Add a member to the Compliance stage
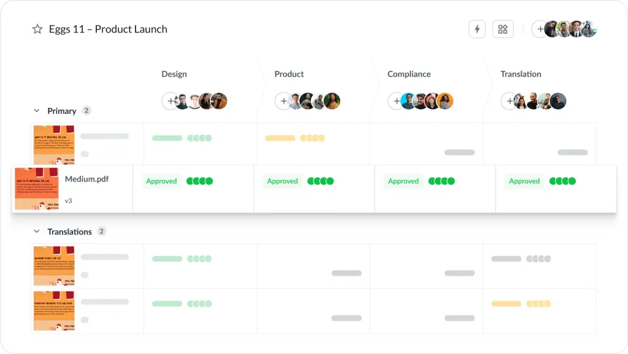 (x=397, y=100)
